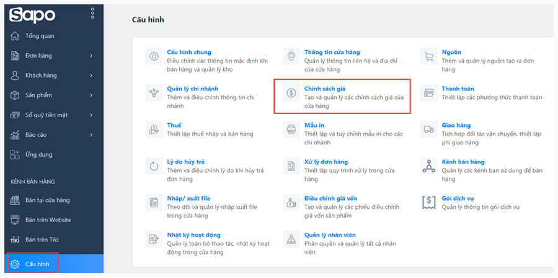This screenshot has width=558, height=278.
Task: Click the Tiki logo icon
Action: tap(15, 240)
